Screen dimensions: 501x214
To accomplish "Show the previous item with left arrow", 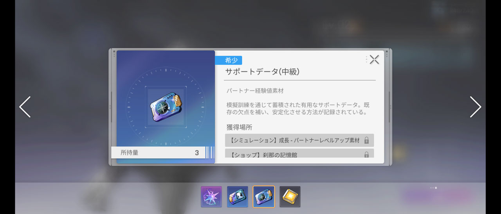I will 25,107.
